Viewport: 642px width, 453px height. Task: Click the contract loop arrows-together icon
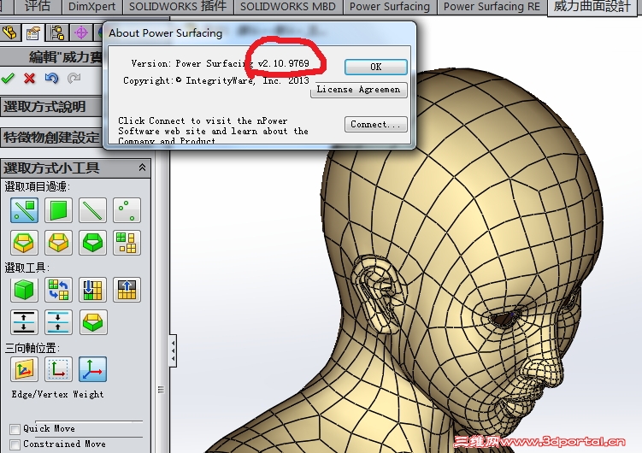click(58, 322)
